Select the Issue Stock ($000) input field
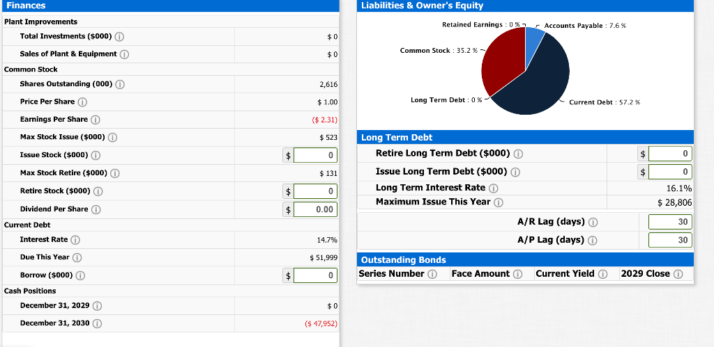 tap(315, 155)
